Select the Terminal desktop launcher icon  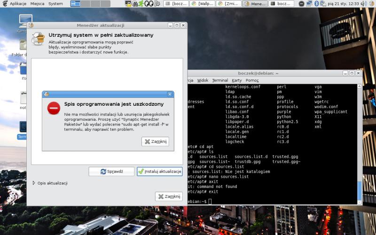[23, 127]
